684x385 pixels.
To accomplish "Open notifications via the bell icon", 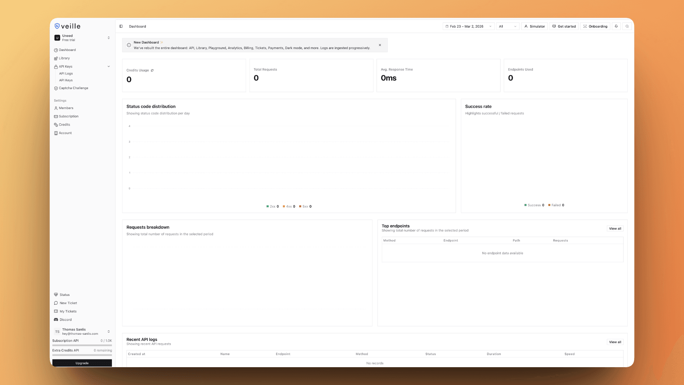I will click(616, 26).
